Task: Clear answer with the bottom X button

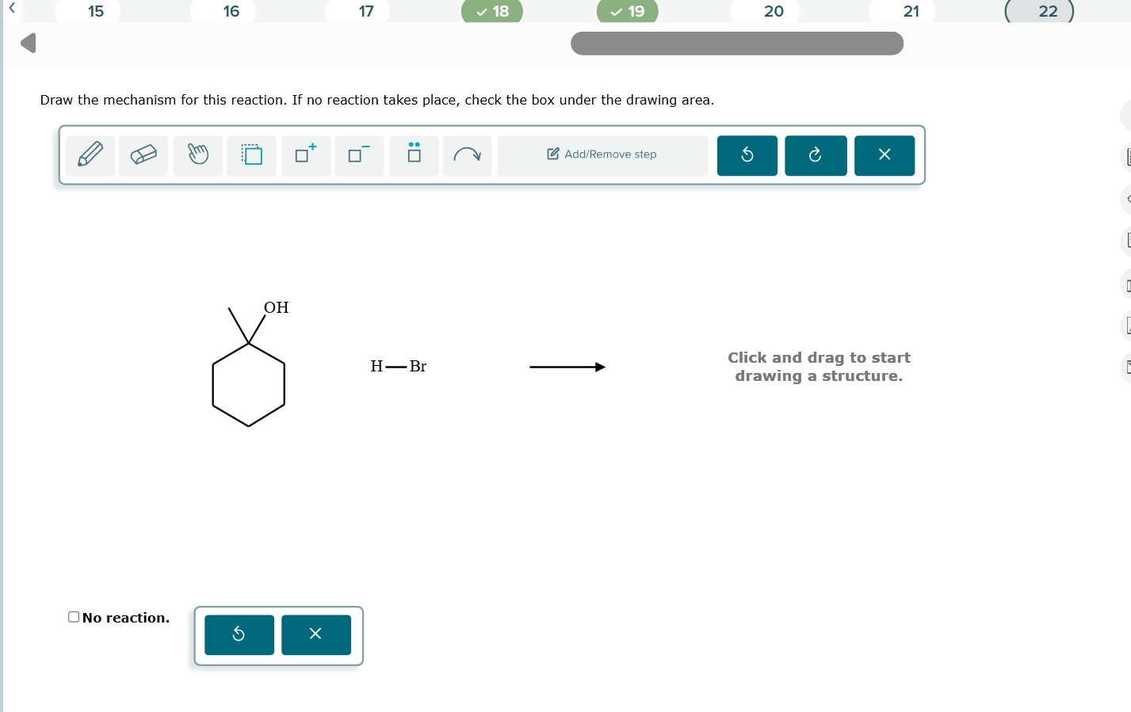Action: click(316, 635)
